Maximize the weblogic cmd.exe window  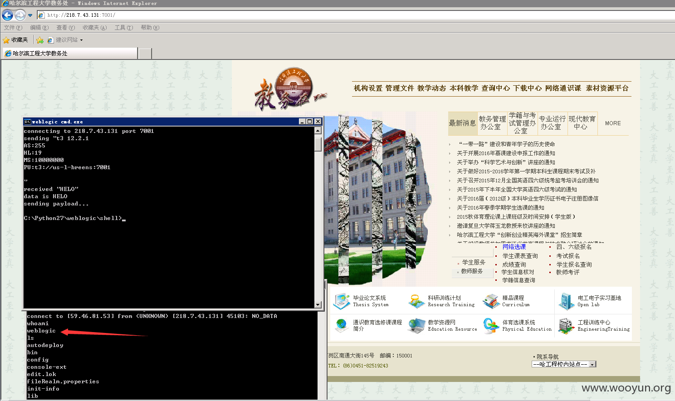tap(310, 122)
